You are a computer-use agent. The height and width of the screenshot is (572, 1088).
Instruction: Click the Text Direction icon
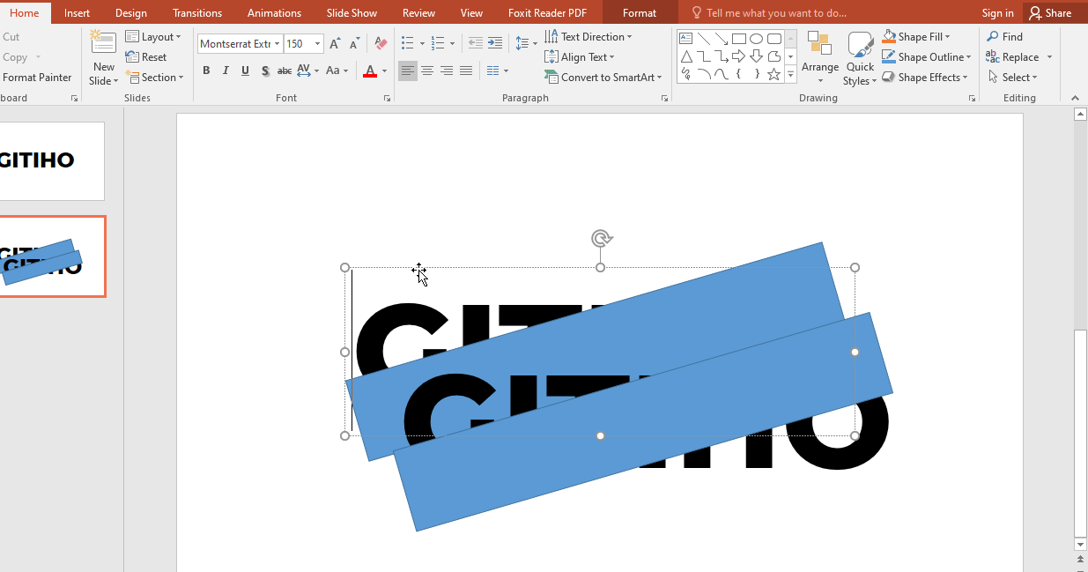pos(551,36)
